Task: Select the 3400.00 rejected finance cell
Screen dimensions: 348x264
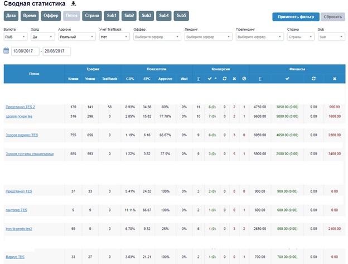Action: pyautogui.click(x=335, y=154)
